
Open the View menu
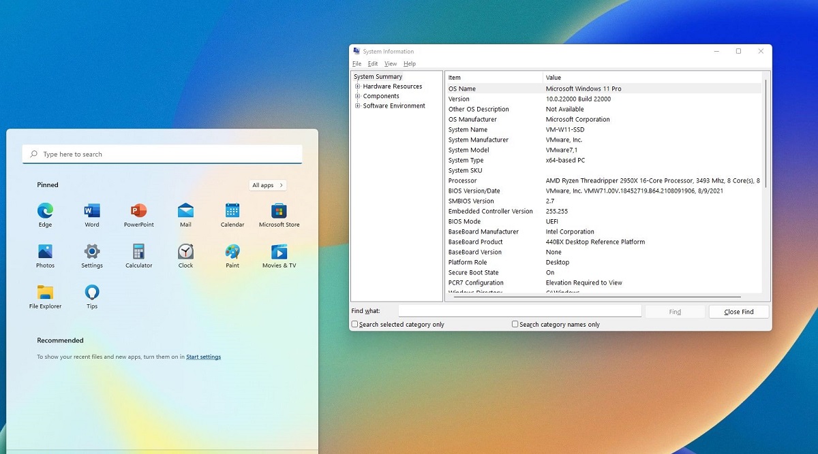pyautogui.click(x=390, y=64)
